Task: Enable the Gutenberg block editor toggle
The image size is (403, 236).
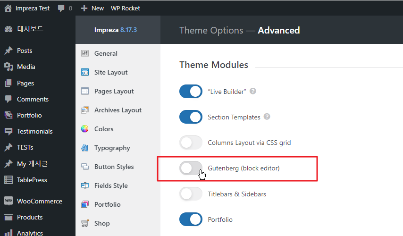Action: click(x=191, y=168)
